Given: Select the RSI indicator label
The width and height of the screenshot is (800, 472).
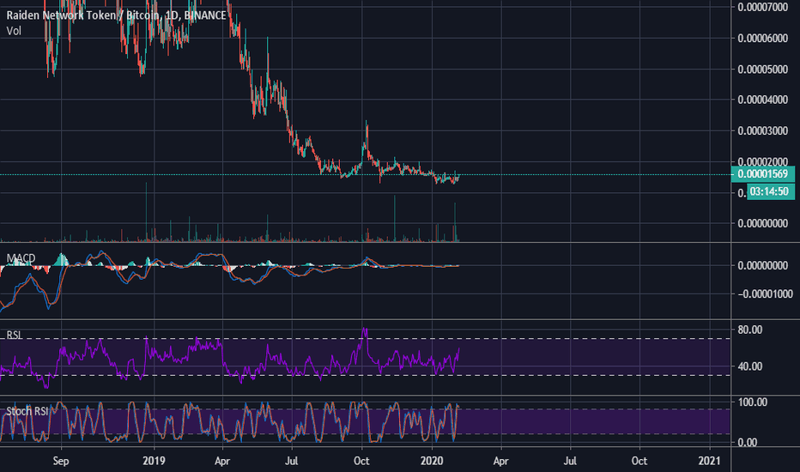Looking at the screenshot, I should coord(14,335).
